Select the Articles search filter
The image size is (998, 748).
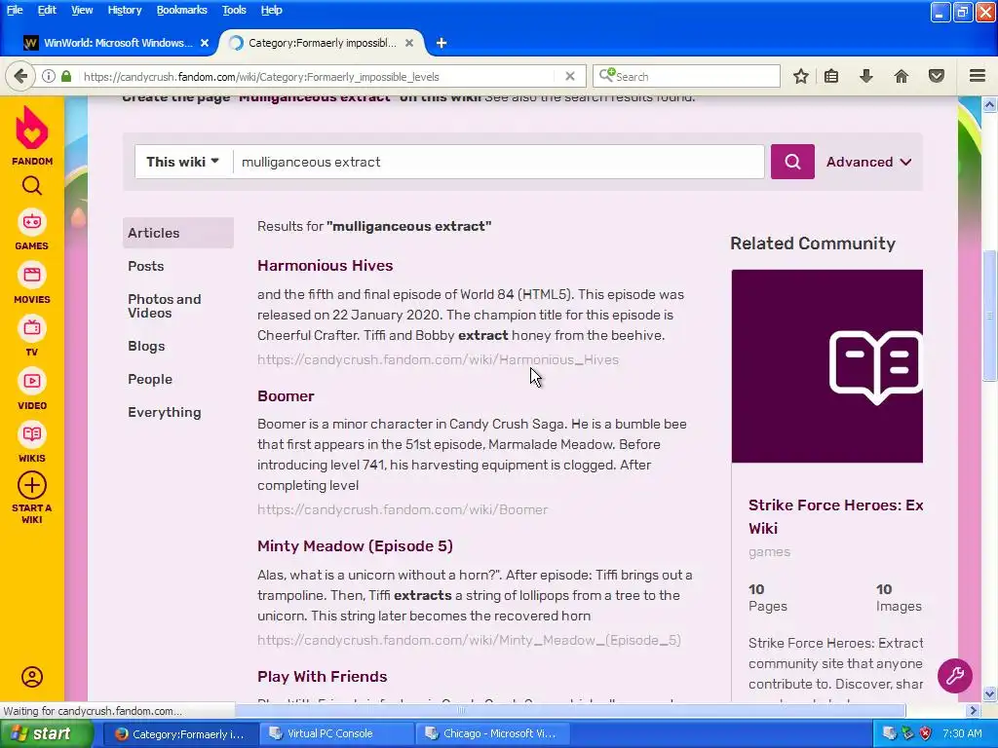click(x=178, y=233)
